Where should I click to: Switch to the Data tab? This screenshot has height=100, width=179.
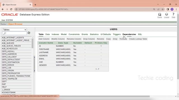(x=48, y=34)
